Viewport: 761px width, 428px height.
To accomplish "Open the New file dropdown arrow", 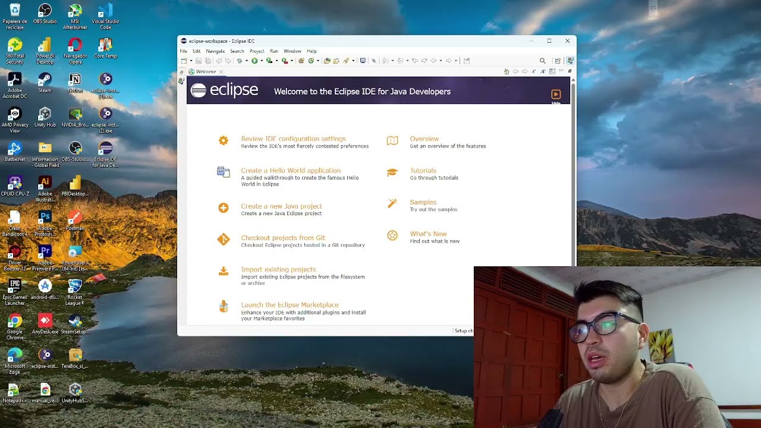I will 191,61.
